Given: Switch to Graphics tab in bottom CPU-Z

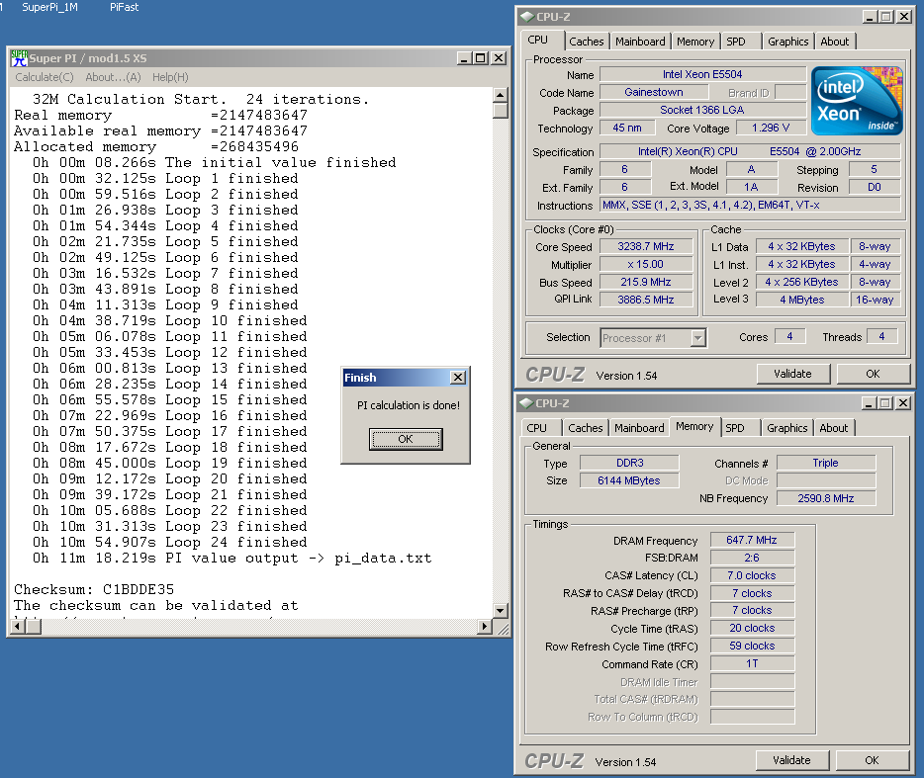Looking at the screenshot, I should [x=786, y=428].
